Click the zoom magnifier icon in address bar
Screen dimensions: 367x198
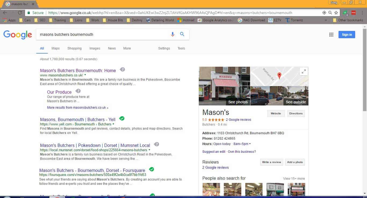click(x=330, y=13)
